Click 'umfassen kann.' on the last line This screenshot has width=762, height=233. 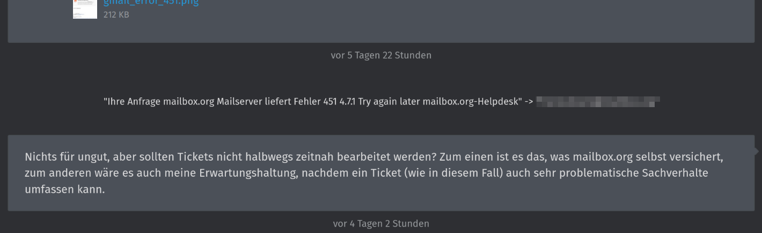[64, 190]
